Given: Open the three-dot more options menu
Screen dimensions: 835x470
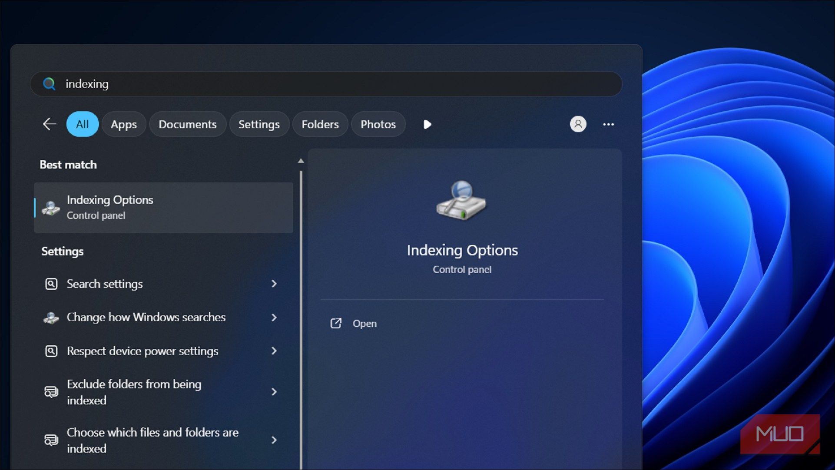Looking at the screenshot, I should click(x=608, y=124).
